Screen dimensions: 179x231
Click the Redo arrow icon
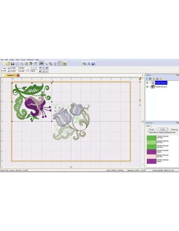[36, 64]
